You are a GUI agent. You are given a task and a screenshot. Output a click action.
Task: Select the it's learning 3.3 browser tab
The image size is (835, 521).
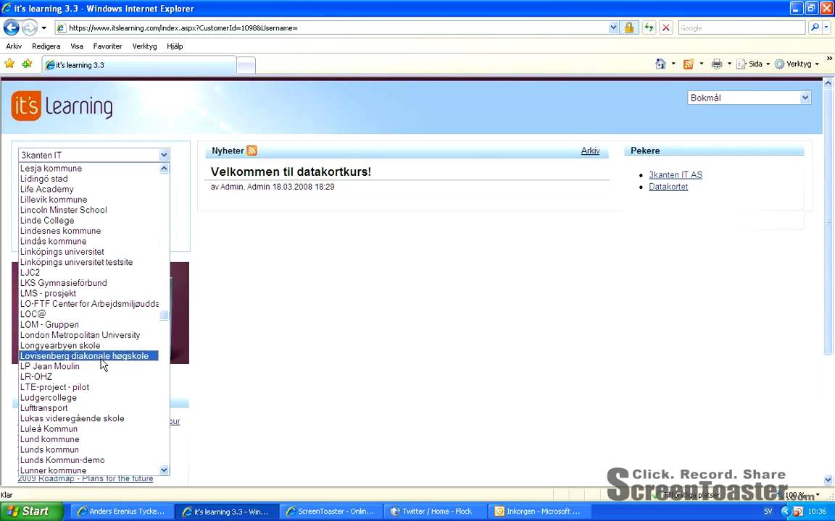[x=139, y=65]
